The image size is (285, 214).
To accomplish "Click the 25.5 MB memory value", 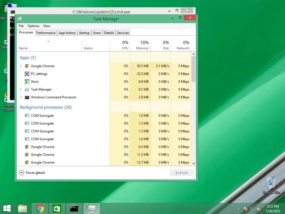I will (x=143, y=74).
